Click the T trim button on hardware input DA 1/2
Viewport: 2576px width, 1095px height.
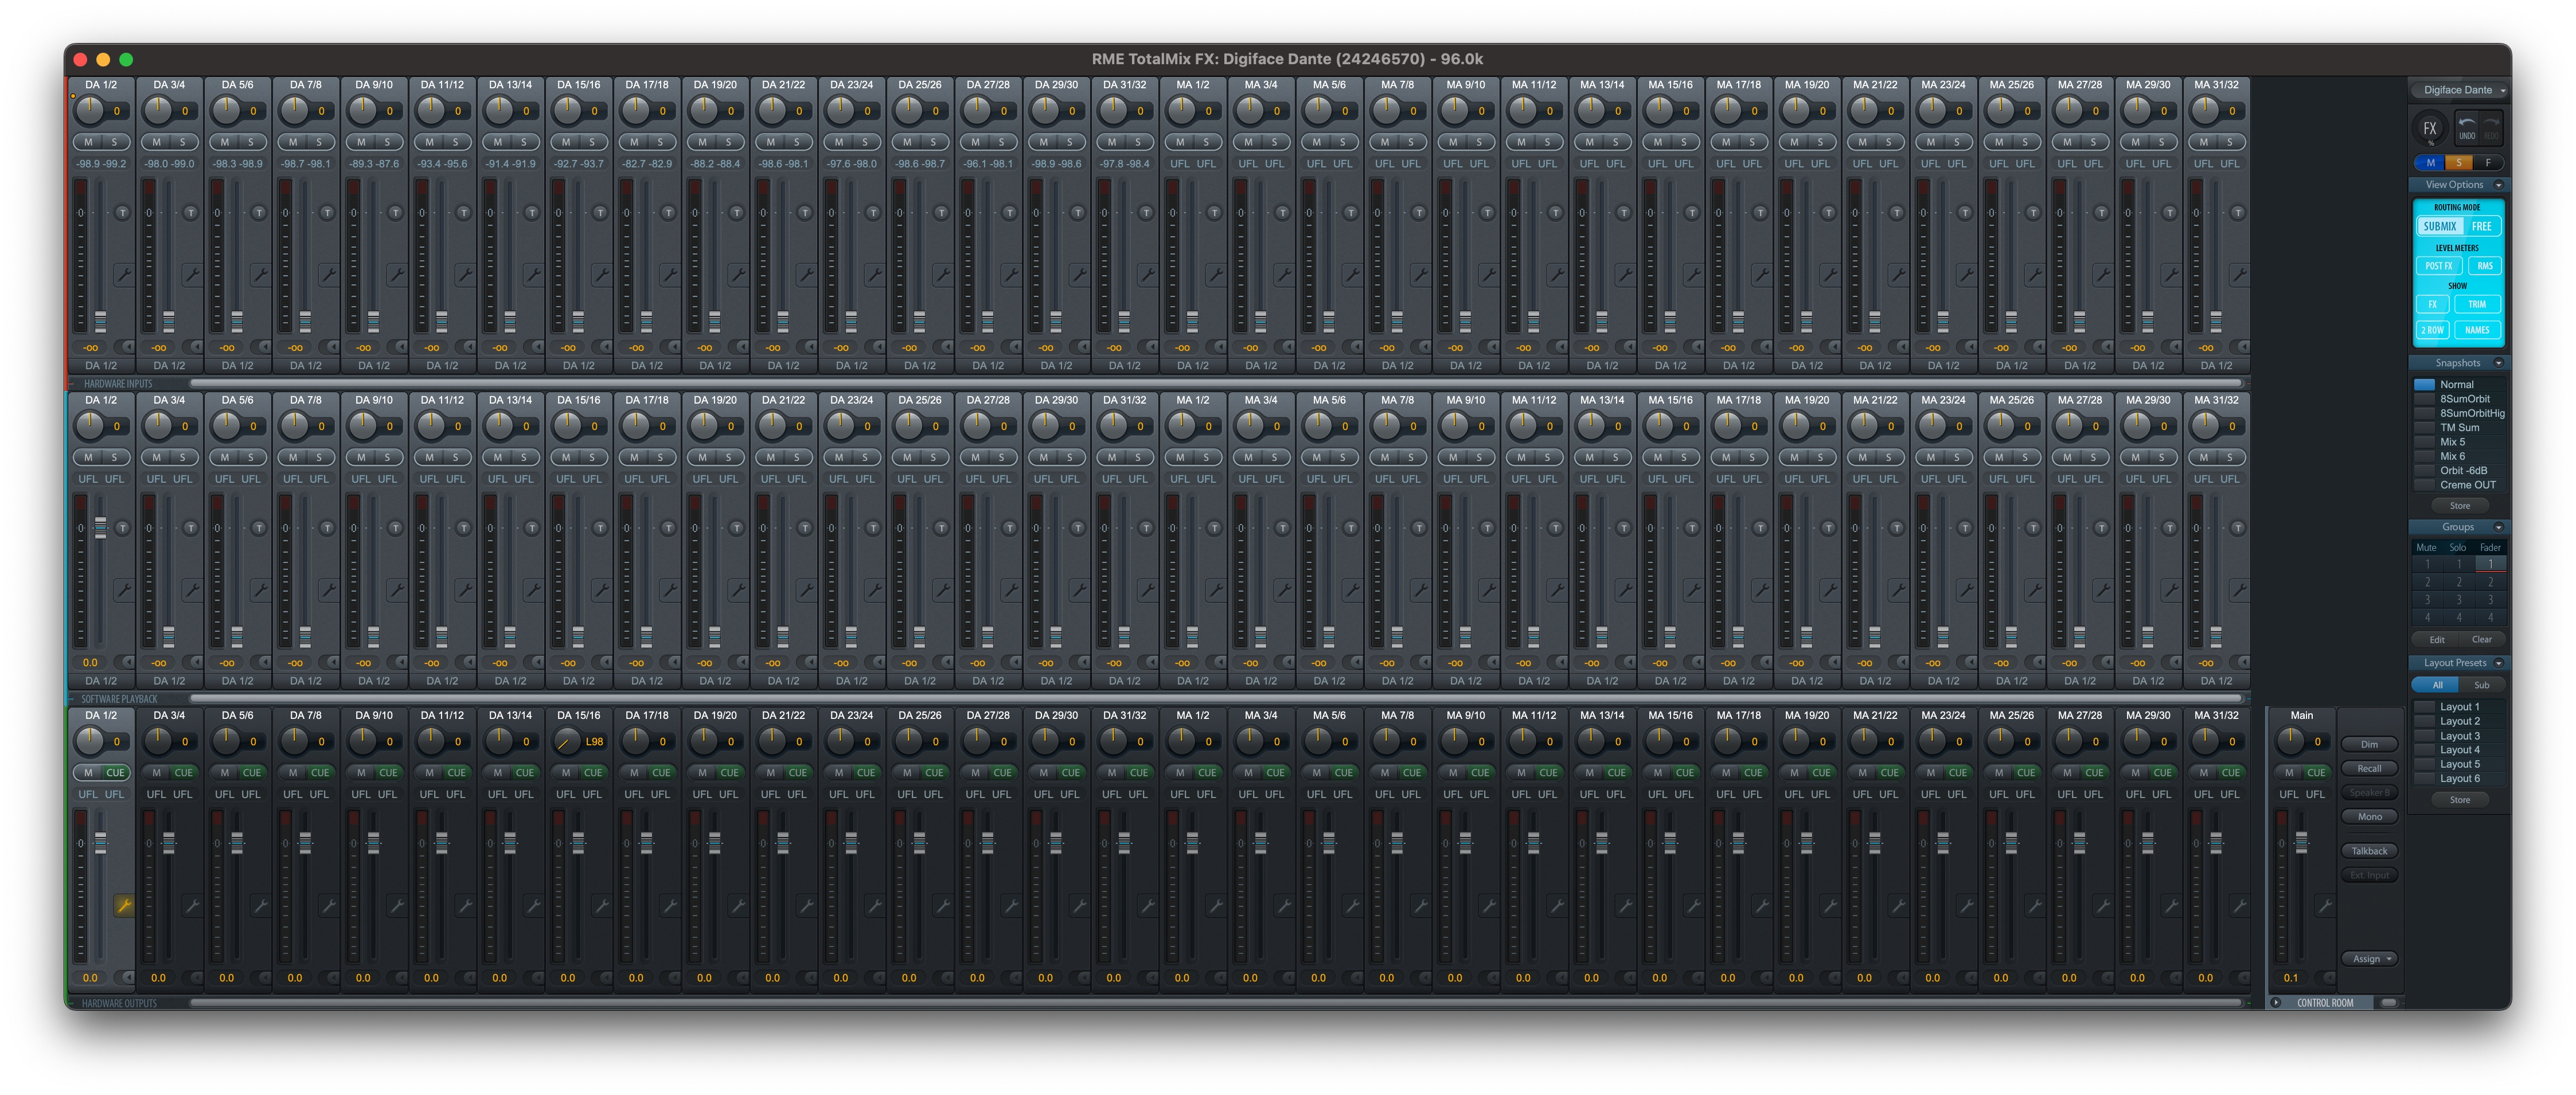[123, 212]
